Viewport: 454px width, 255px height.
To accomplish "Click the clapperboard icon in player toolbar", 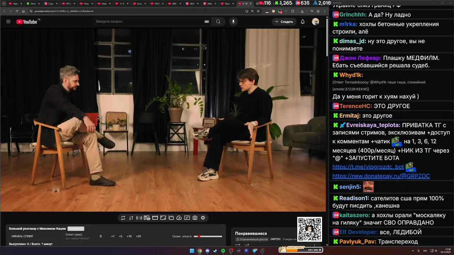I will (155, 218).
